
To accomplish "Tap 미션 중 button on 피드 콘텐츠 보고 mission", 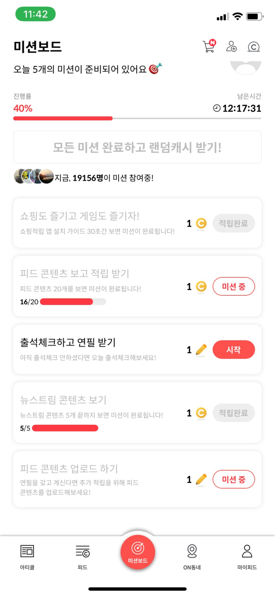I will point(233,287).
